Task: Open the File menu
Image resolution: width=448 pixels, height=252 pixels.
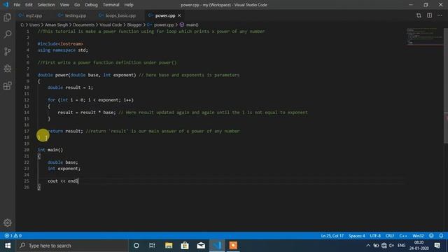Action: [x=17, y=5]
